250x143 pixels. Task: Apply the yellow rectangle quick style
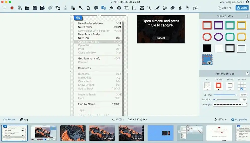click(x=241, y=25)
